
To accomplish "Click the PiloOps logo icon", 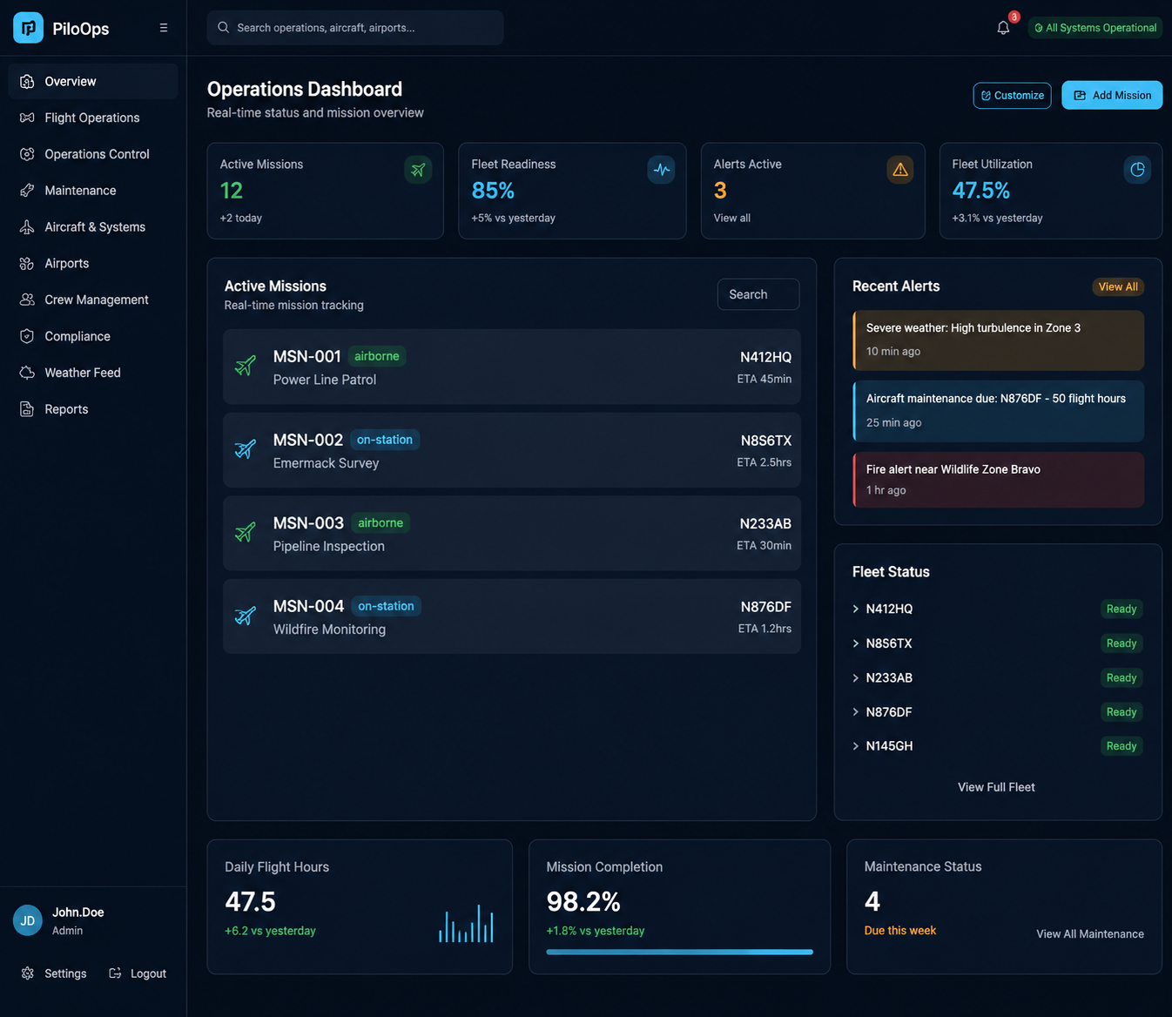I will tap(28, 28).
